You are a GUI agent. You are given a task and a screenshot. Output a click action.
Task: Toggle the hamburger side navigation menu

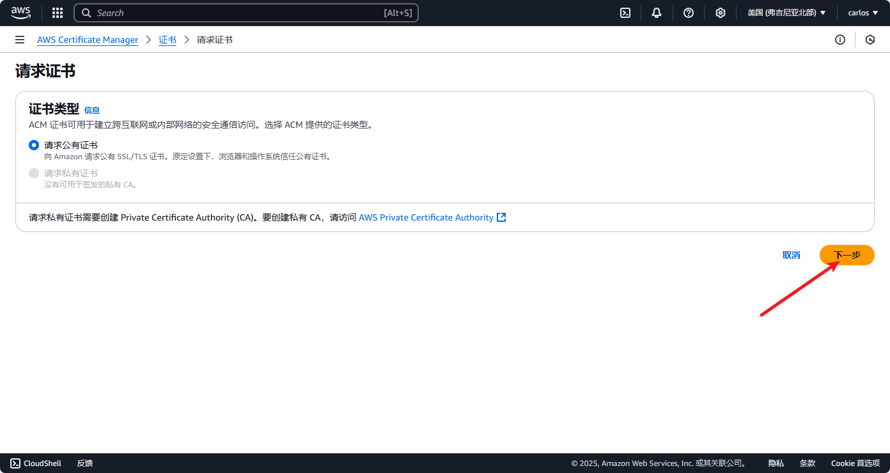pyautogui.click(x=20, y=40)
